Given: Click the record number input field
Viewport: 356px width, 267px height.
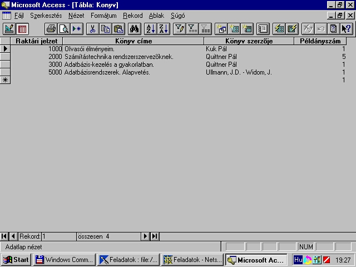Looking at the screenshot, I should pos(59,236).
